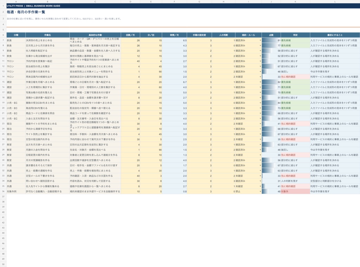Select the 分類 header cell

point(16,35)
